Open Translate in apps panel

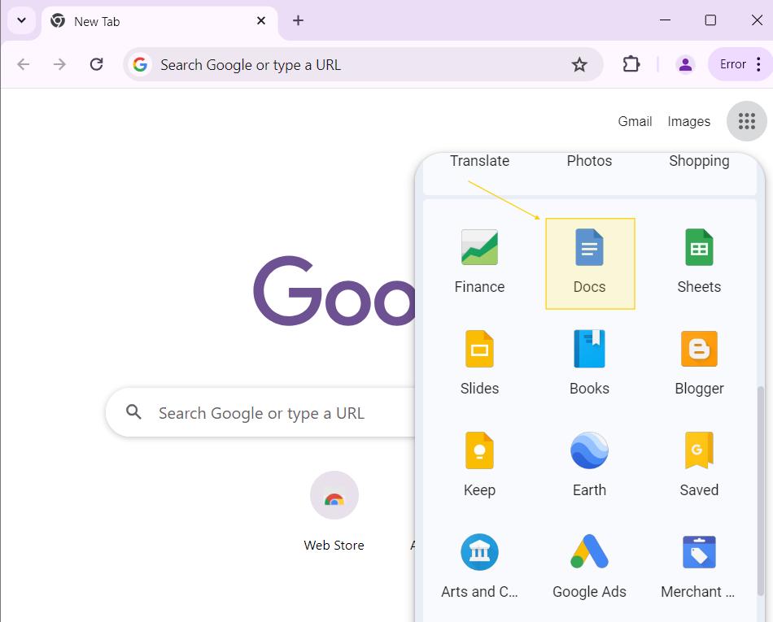tap(479, 161)
